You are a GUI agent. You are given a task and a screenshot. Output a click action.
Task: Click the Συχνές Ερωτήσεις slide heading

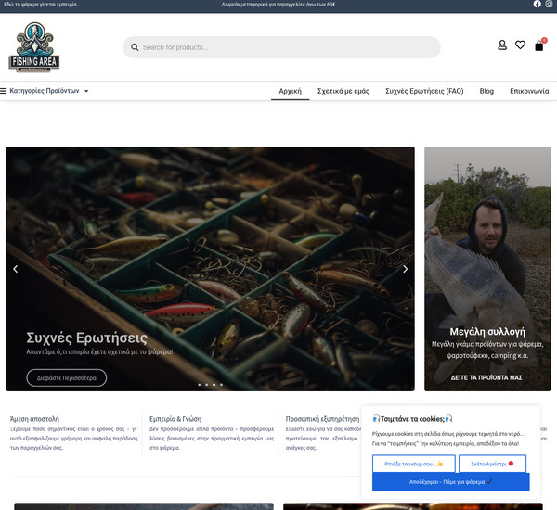[86, 338]
